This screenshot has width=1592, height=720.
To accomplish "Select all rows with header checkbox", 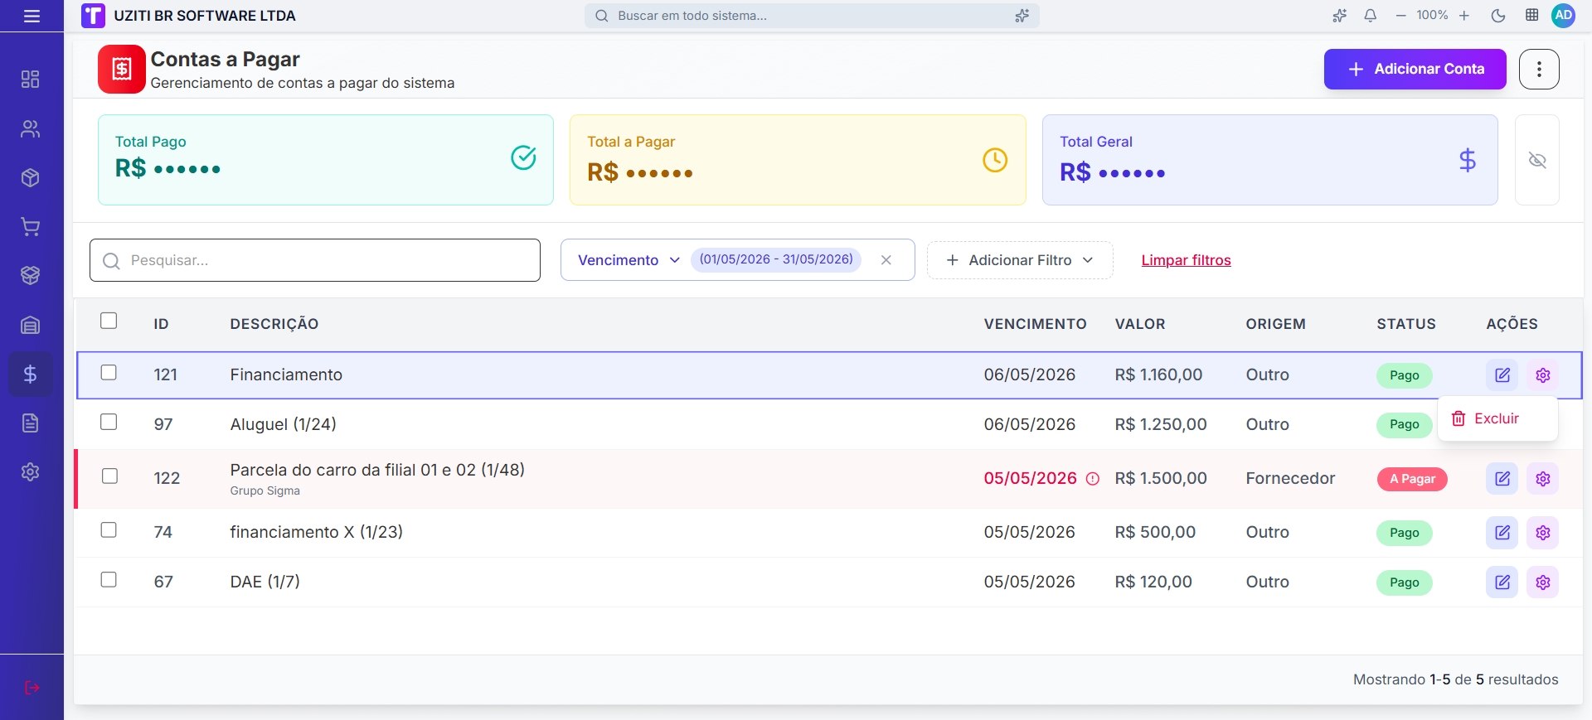I will 109,321.
